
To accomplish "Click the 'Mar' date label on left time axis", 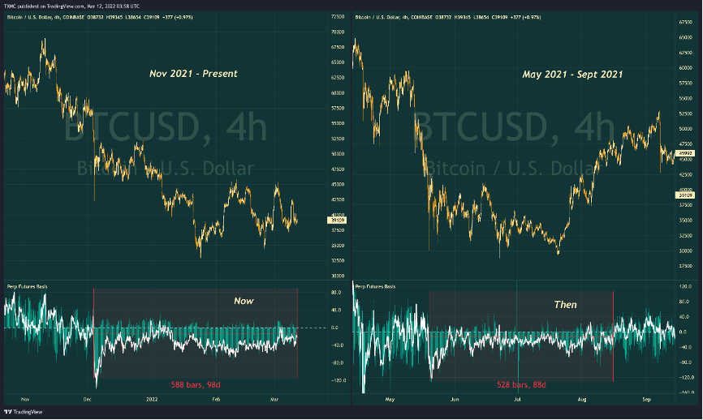I will pos(274,400).
